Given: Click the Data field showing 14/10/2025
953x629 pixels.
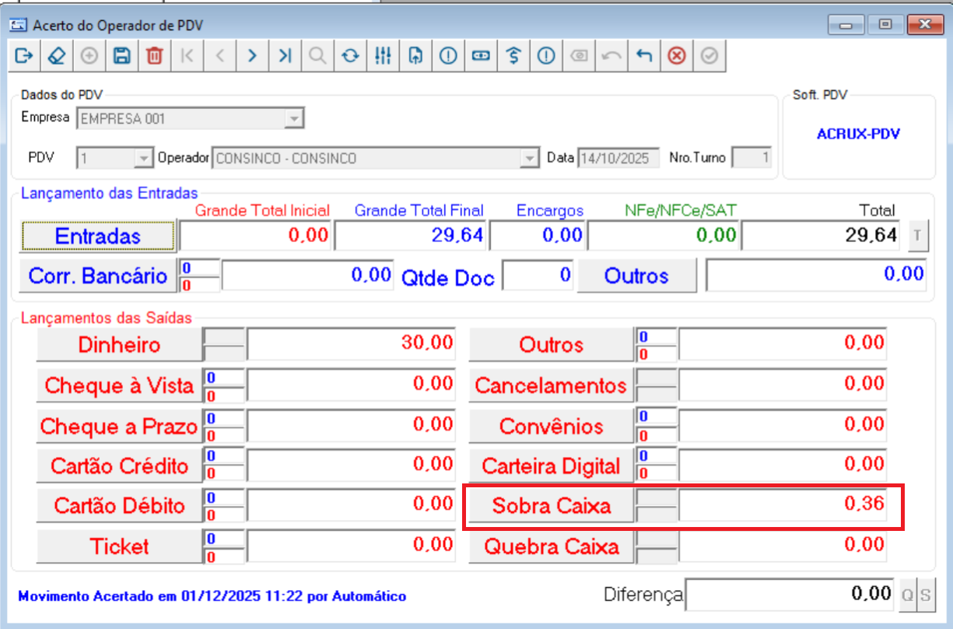Looking at the screenshot, I should coord(618,158).
